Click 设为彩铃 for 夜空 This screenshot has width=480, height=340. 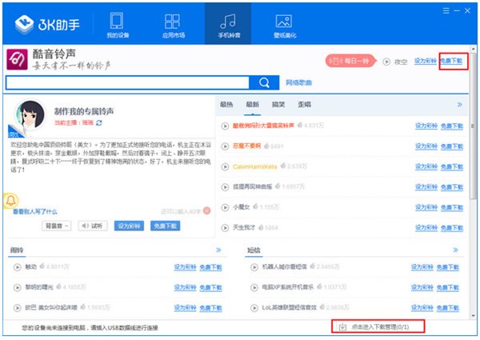click(x=426, y=61)
